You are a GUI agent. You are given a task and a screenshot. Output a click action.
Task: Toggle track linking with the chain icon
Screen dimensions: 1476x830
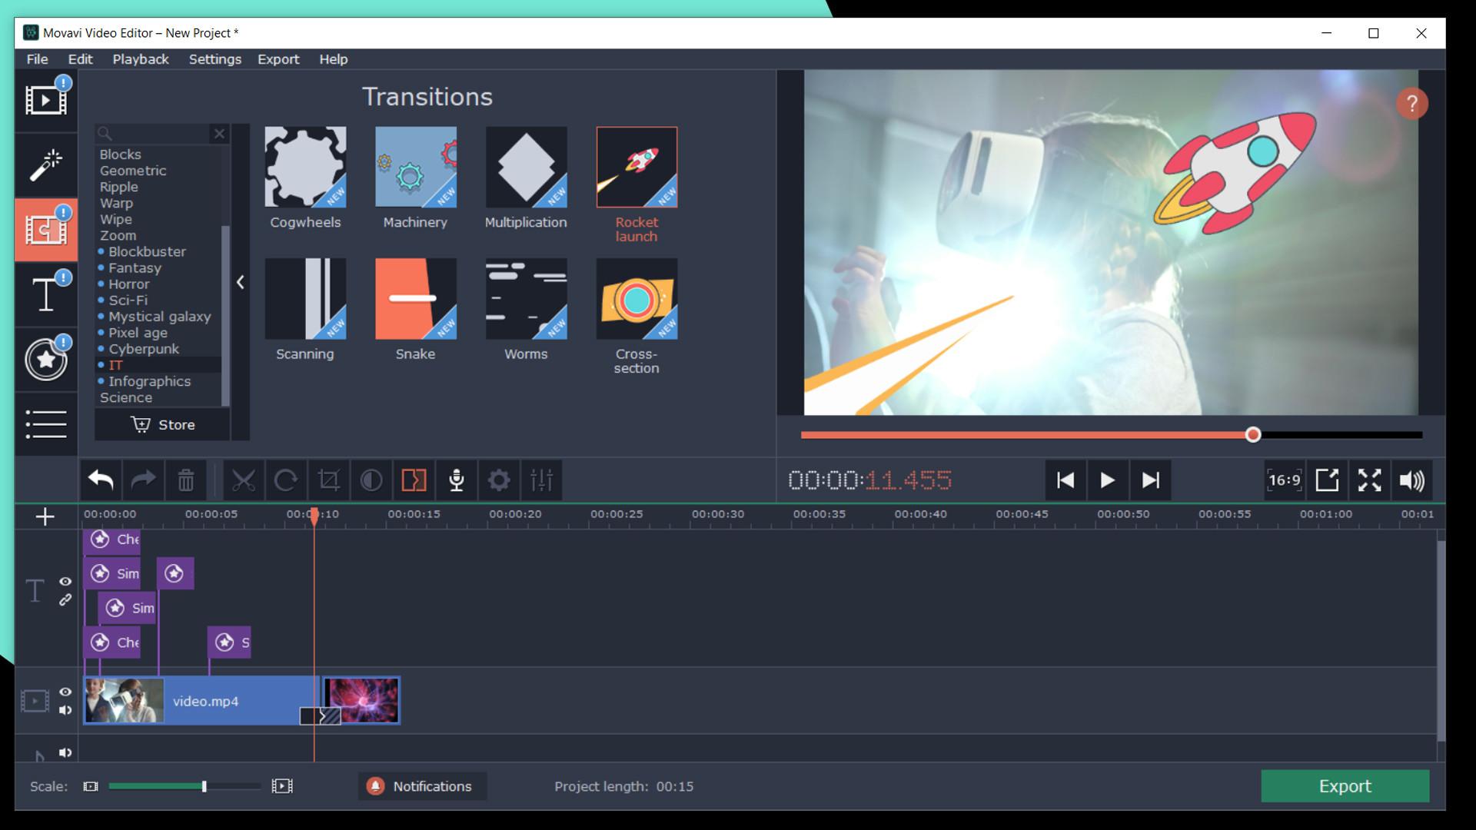coord(66,601)
